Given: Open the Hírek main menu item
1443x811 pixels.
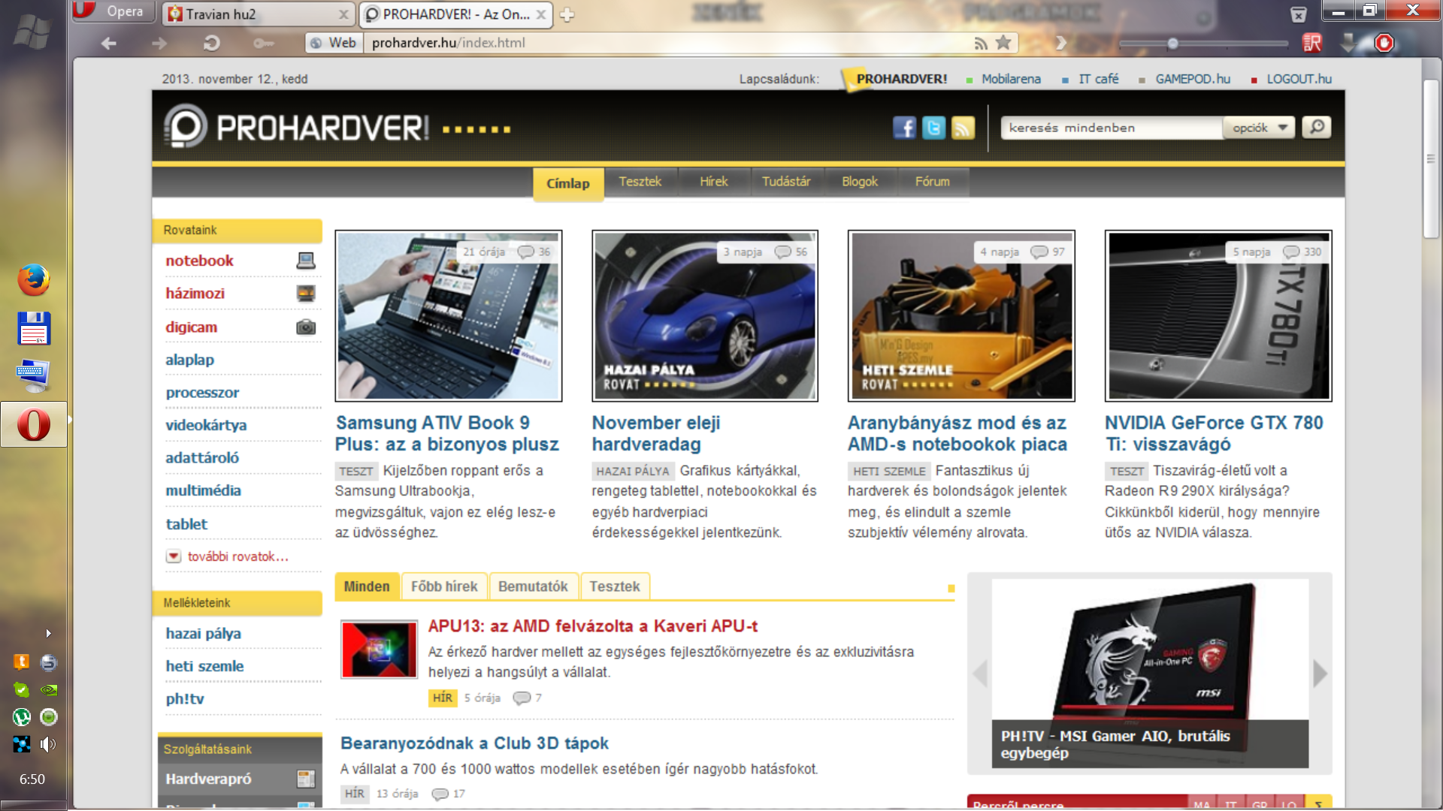Looking at the screenshot, I should coord(714,182).
